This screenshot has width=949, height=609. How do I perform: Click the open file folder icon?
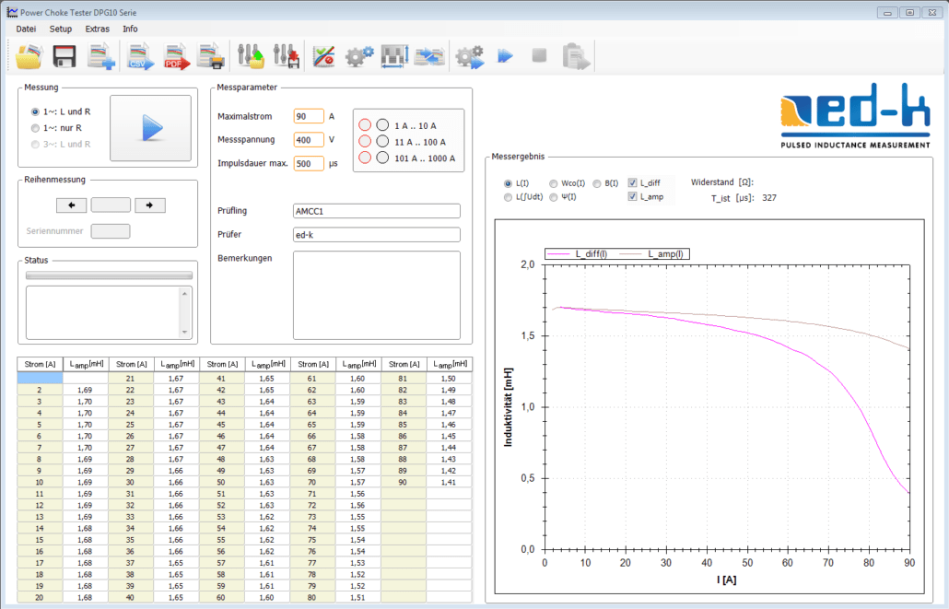[29, 57]
